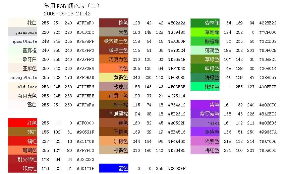The height and width of the screenshot is (174, 287).
Task: Click hex code #228B22
Action: coord(268,23)
